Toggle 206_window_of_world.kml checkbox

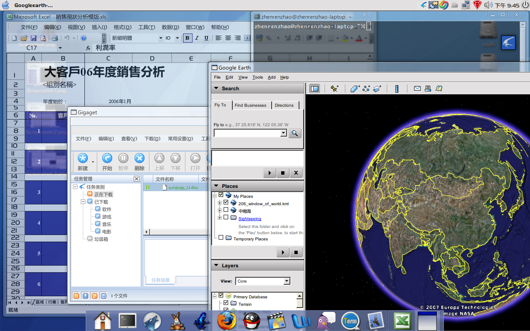pyautogui.click(x=226, y=202)
